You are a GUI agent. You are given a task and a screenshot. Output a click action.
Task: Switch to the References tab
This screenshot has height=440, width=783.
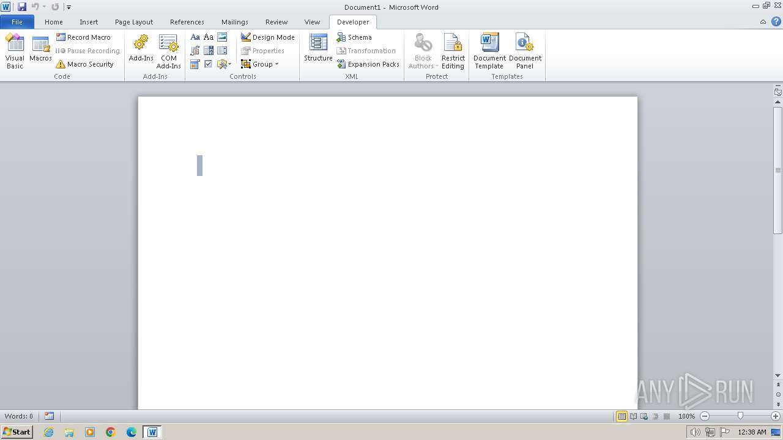coord(187,22)
